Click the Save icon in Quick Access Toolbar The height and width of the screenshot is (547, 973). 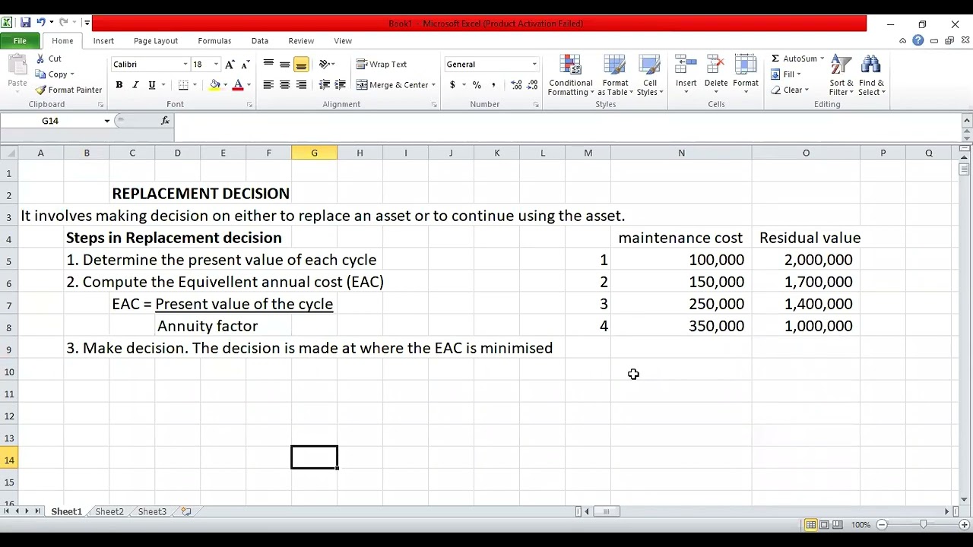[25, 23]
